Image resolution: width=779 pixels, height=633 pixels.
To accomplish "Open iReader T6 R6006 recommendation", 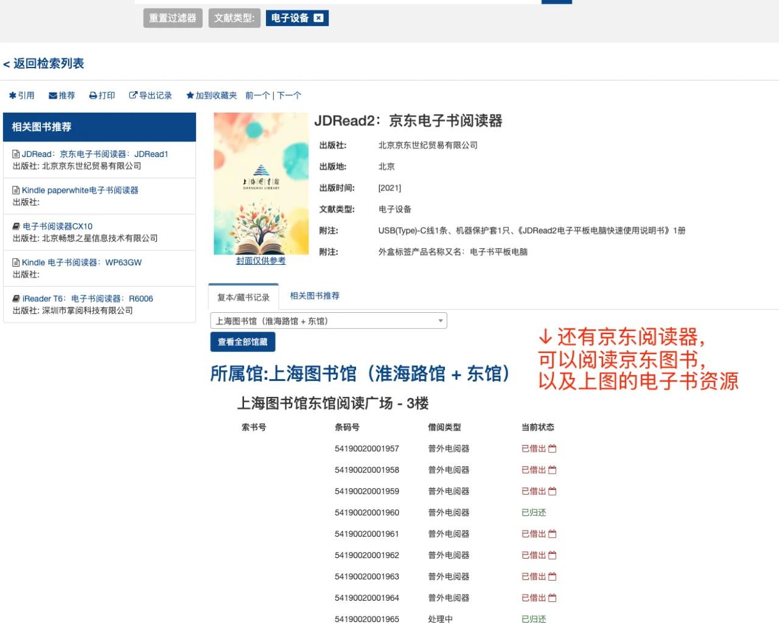I will click(88, 298).
